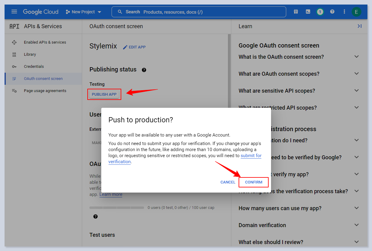Open the help question mark icon
Viewport: 372px width, 251px height.
tap(332, 12)
